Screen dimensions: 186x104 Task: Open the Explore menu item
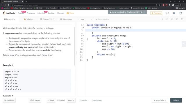click(x=21, y=13)
